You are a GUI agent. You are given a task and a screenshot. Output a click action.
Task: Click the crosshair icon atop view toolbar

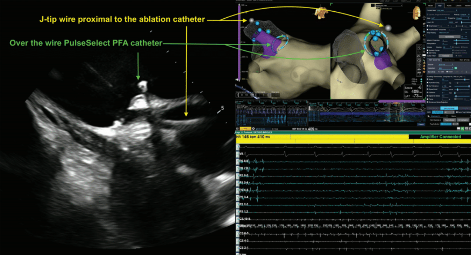pos(419,48)
